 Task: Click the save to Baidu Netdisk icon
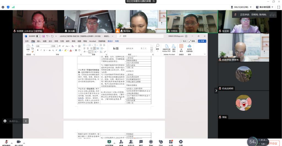(189, 48)
